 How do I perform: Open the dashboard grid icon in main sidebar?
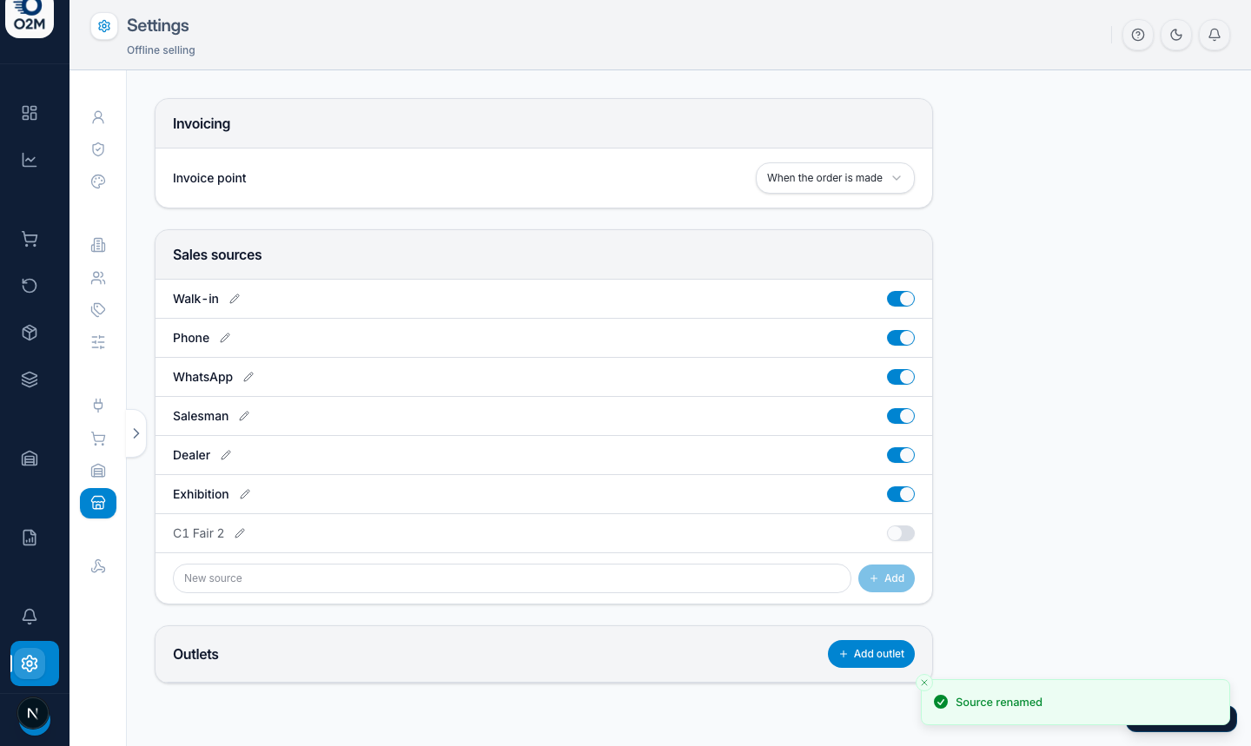coord(30,113)
